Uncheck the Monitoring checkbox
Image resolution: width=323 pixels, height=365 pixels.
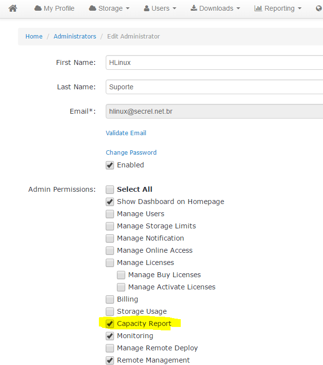point(110,336)
